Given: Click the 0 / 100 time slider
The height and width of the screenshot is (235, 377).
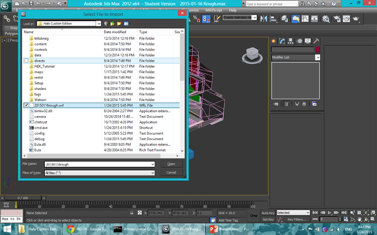Looking at the screenshot, I should 23,198.
